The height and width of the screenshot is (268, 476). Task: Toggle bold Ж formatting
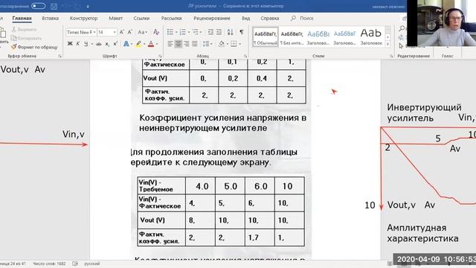click(x=70, y=44)
